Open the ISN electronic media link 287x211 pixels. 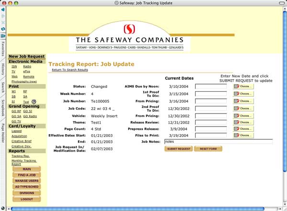(x=14, y=66)
